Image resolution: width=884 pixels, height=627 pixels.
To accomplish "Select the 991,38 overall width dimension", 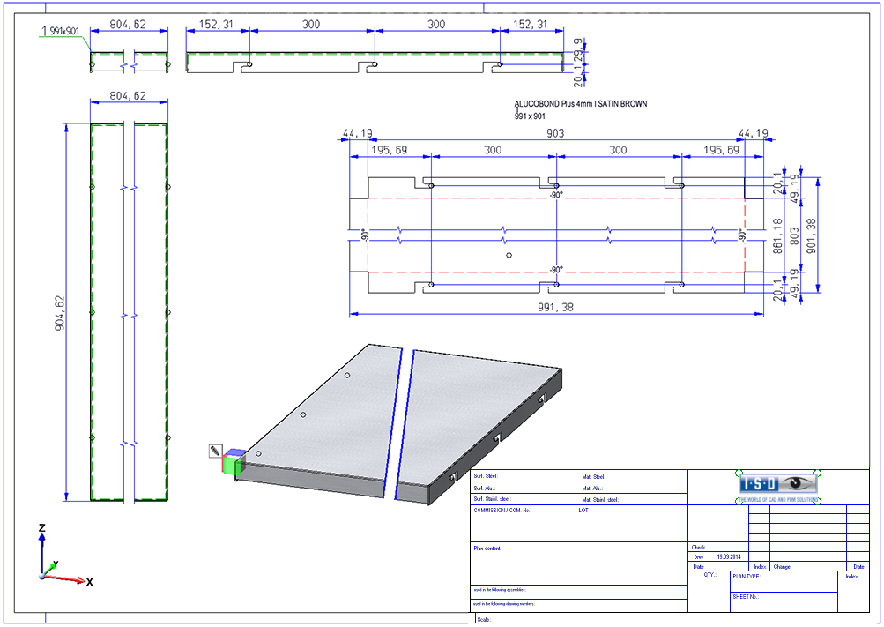I will (555, 307).
